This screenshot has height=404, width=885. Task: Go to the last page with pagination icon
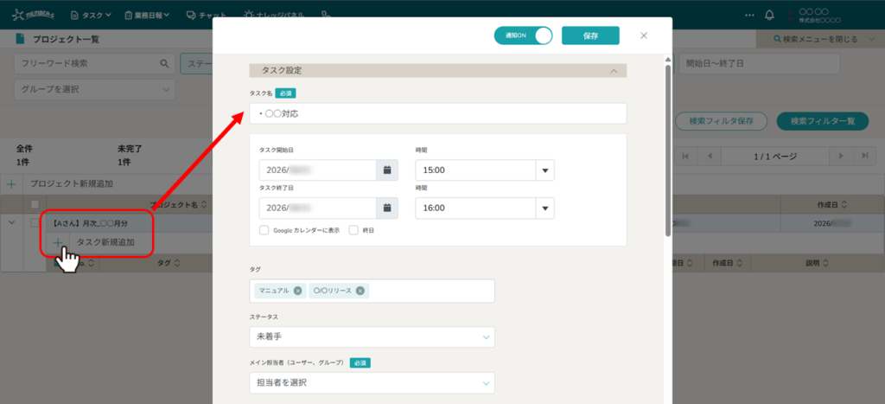coord(864,156)
